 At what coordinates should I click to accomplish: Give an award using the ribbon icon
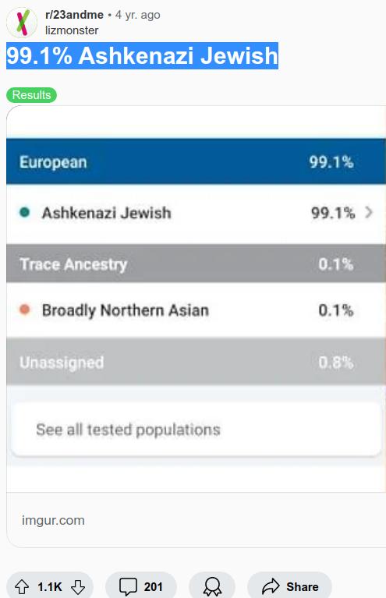pyautogui.click(x=212, y=586)
